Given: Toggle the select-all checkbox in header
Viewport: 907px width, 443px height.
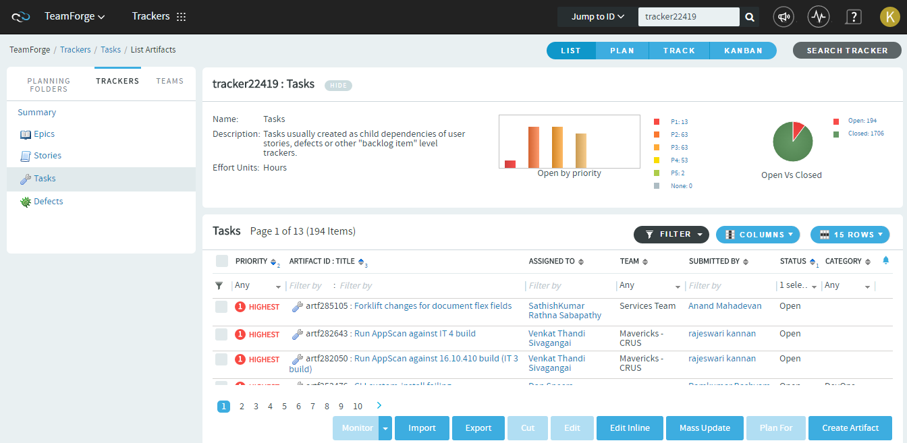Looking at the screenshot, I should [x=221, y=261].
